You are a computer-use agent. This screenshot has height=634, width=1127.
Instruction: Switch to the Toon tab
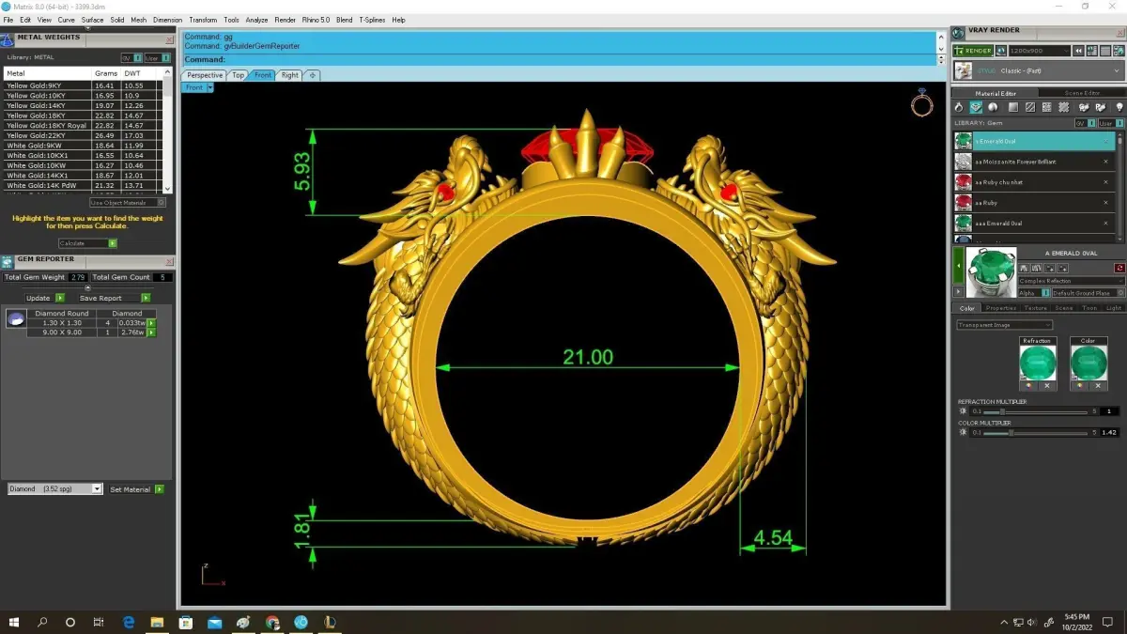pos(1089,308)
